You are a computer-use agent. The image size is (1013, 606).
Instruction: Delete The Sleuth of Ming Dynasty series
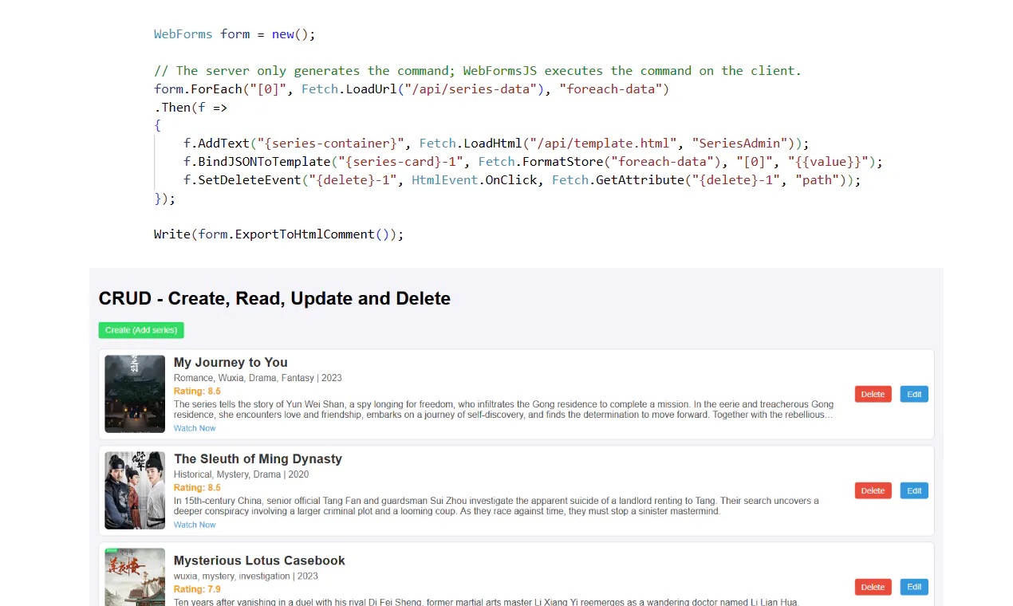(873, 490)
